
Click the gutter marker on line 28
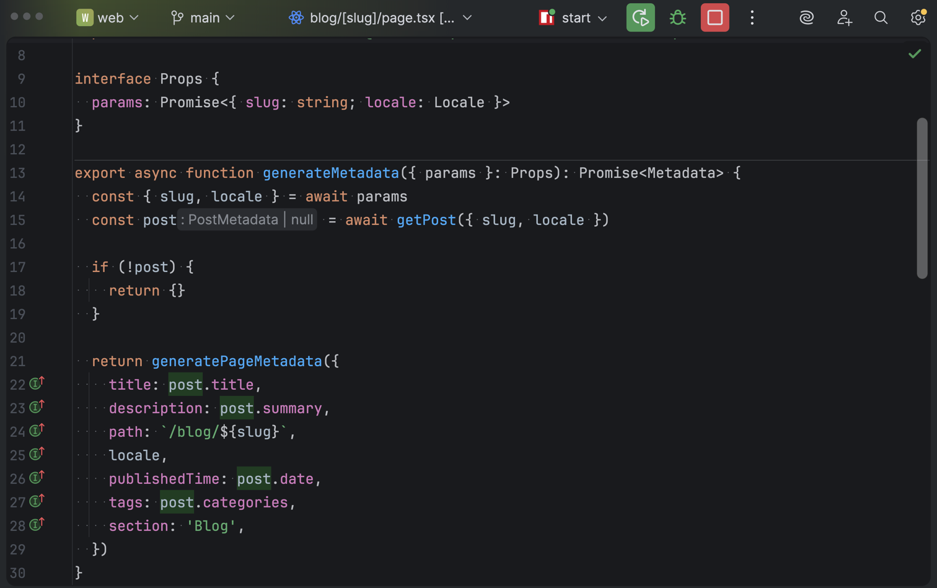point(37,525)
